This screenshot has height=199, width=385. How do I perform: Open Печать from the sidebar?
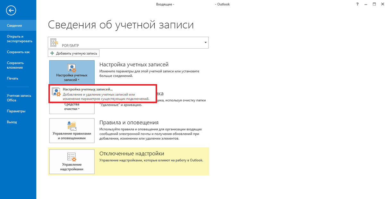point(12,78)
